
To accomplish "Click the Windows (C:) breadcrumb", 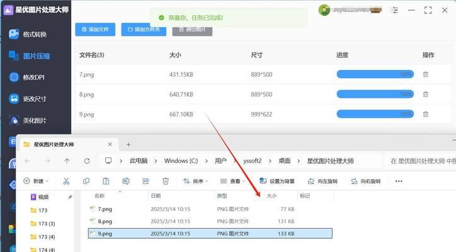I will [181, 161].
